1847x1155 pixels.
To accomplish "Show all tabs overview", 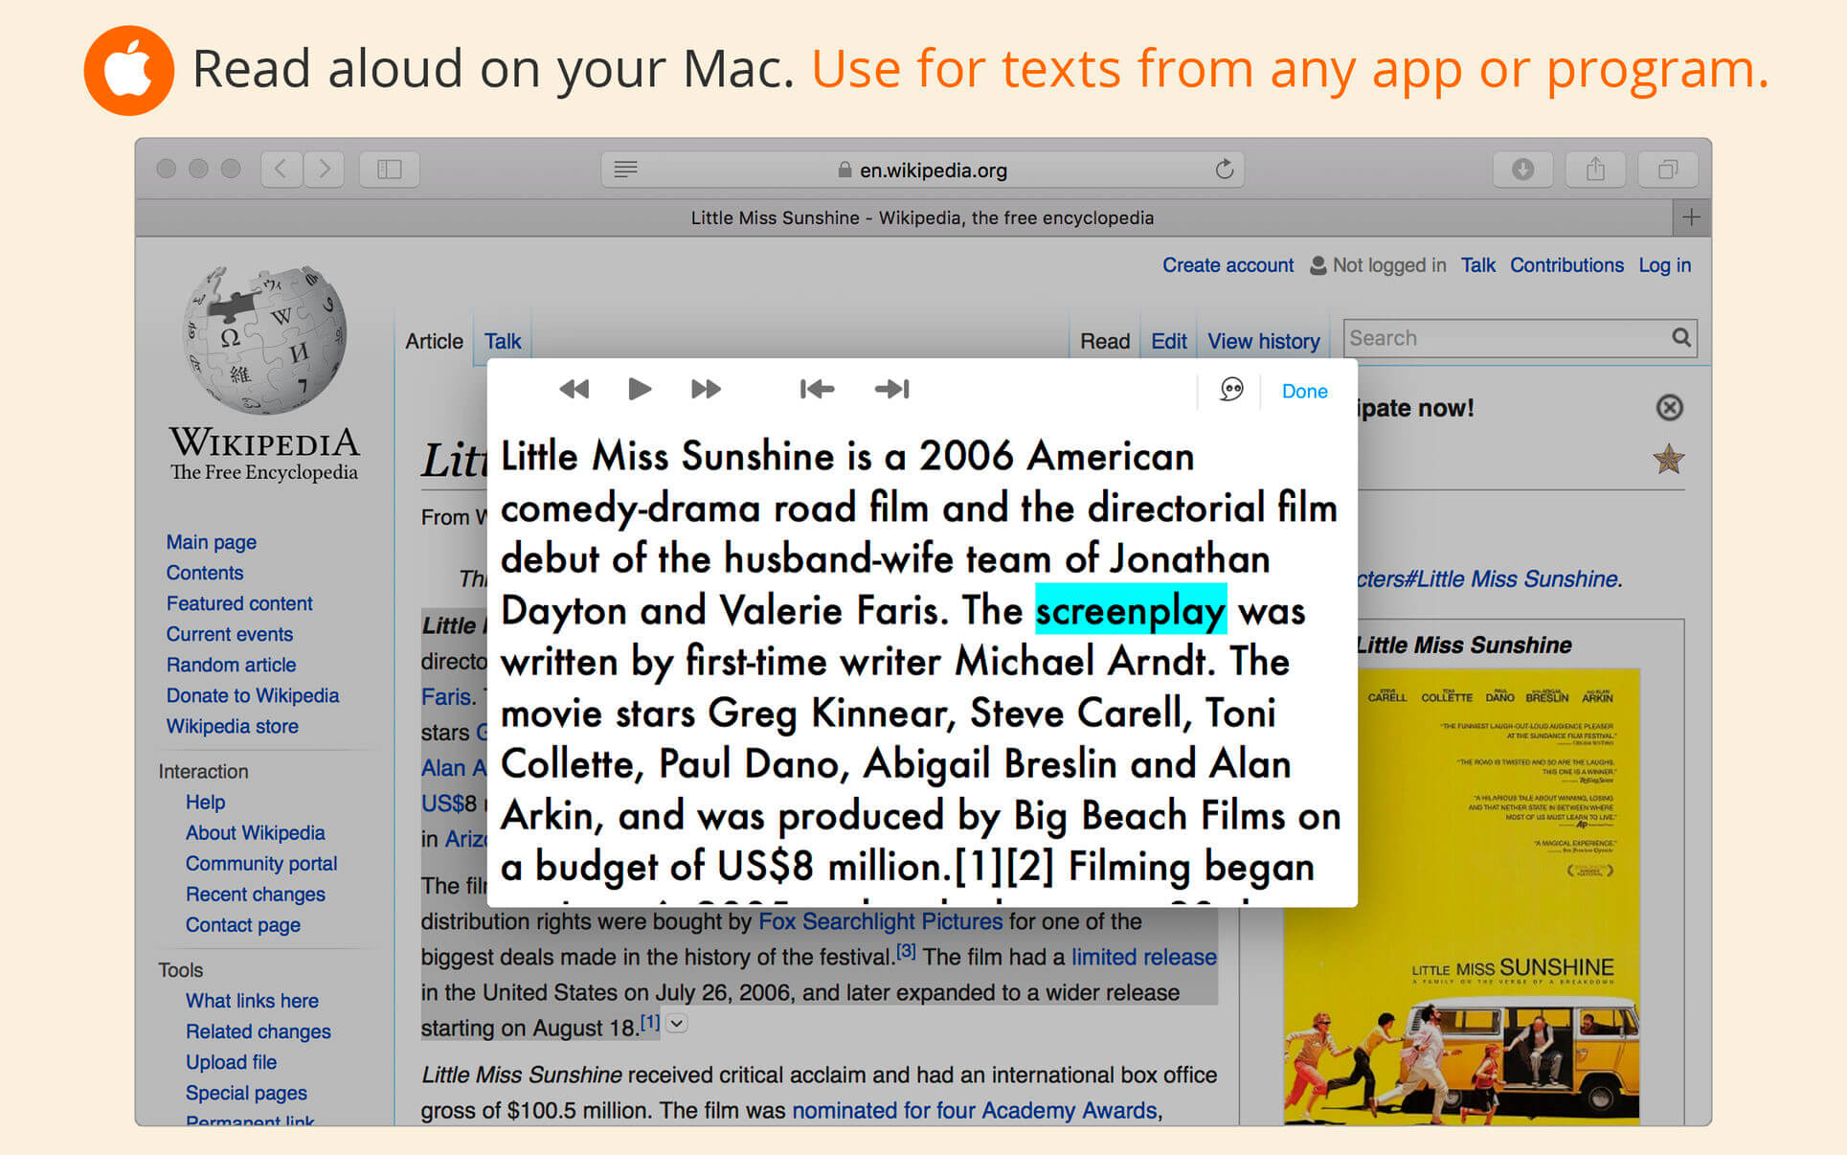I will click(x=1668, y=170).
